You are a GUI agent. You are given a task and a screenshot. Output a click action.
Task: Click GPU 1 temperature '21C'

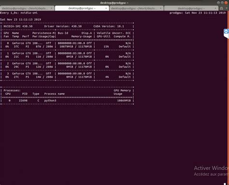pyautogui.click(x=16, y=57)
